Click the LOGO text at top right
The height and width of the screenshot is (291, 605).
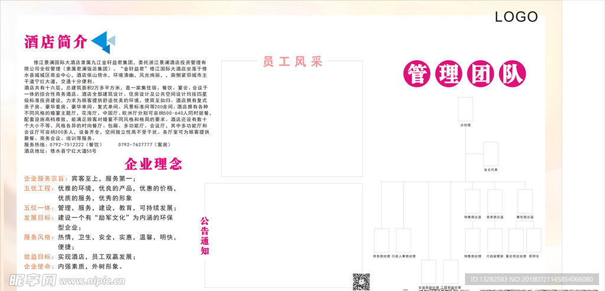click(516, 17)
